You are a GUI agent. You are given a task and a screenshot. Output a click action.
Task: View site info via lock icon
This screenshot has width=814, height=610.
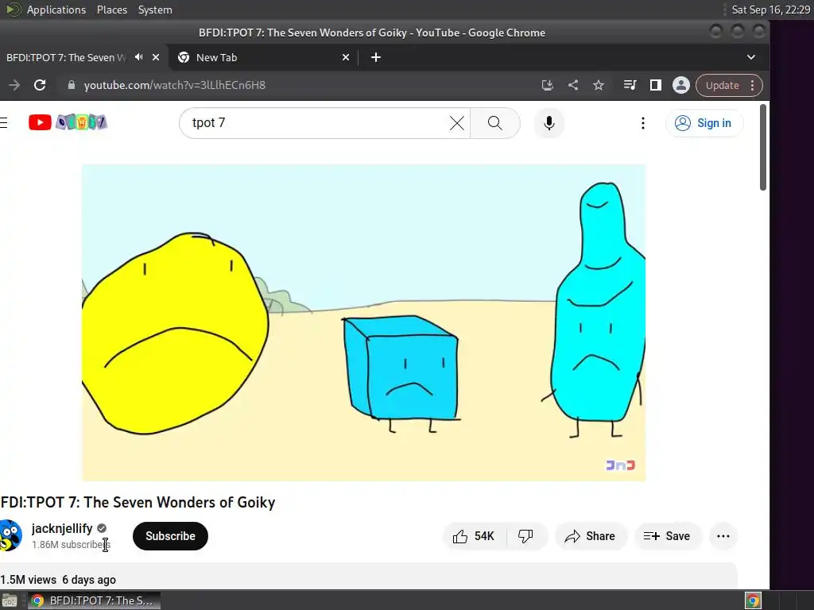72,85
